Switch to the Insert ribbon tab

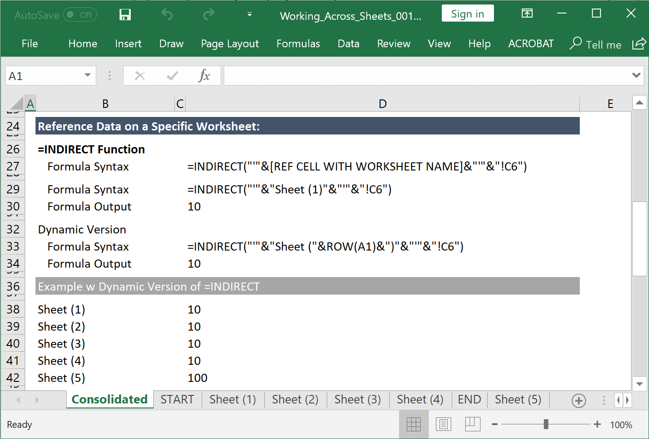click(128, 44)
